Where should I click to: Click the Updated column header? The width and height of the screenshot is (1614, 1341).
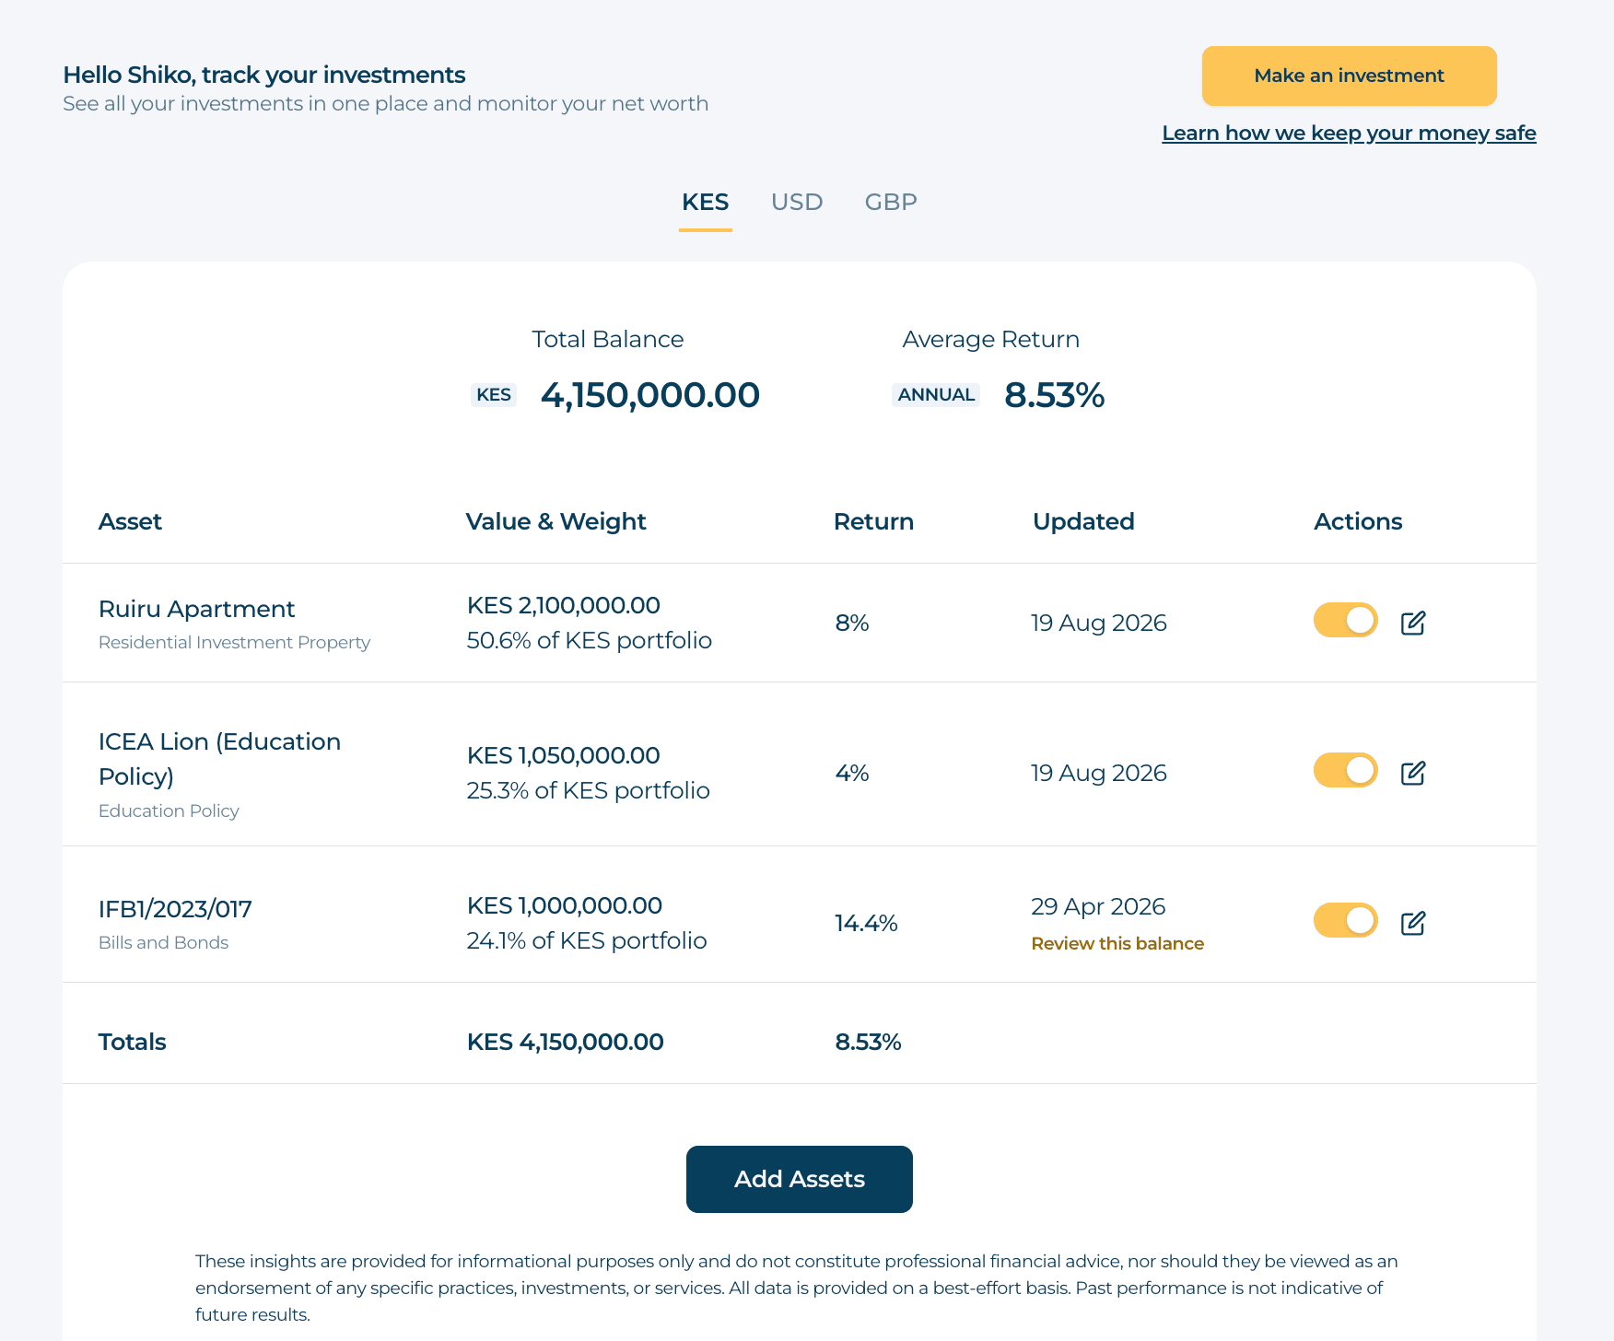pyautogui.click(x=1083, y=522)
